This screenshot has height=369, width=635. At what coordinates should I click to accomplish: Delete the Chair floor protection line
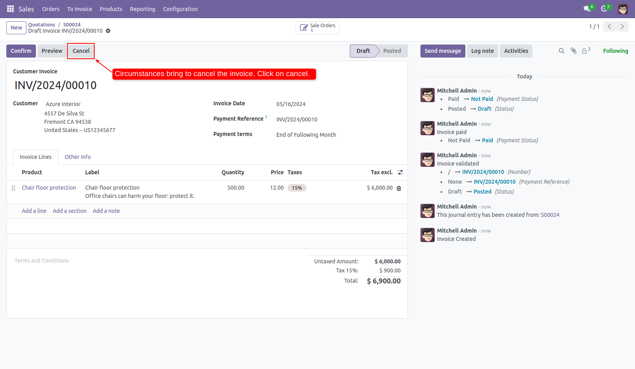pyautogui.click(x=399, y=188)
